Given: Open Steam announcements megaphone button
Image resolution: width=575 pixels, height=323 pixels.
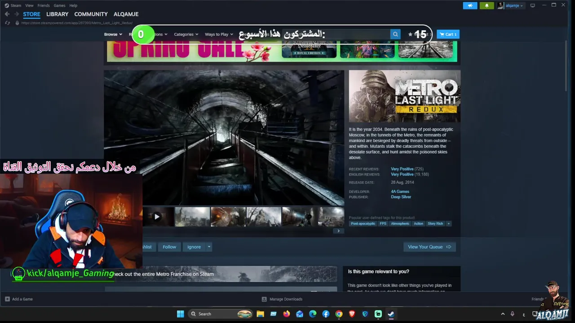Looking at the screenshot, I should pos(470,5).
